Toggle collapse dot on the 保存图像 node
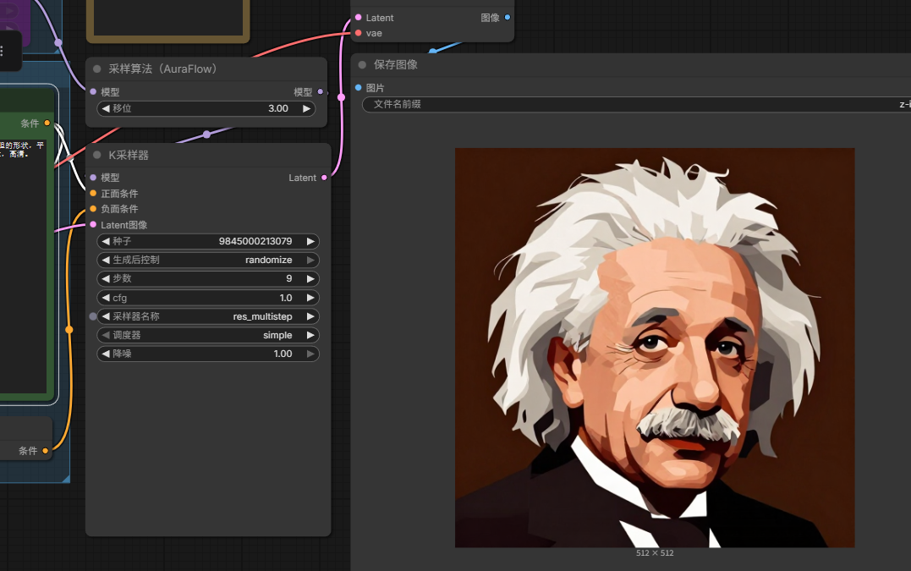 point(362,65)
